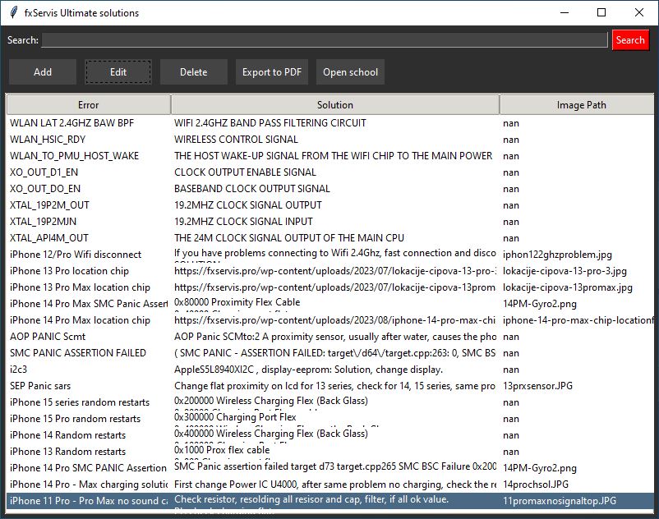Maximize the fxServis window

pos(601,12)
